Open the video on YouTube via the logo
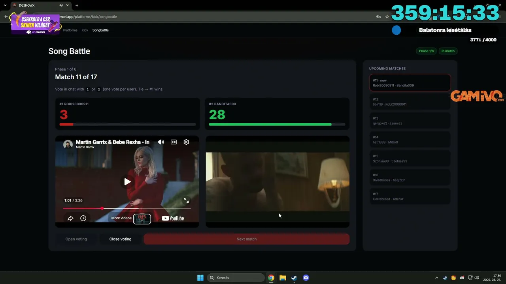This screenshot has height=284, width=506. pyautogui.click(x=173, y=218)
